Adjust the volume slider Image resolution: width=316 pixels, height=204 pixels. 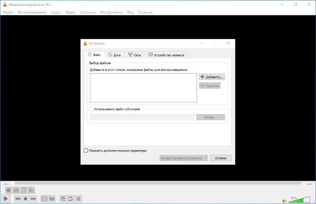click(x=300, y=199)
